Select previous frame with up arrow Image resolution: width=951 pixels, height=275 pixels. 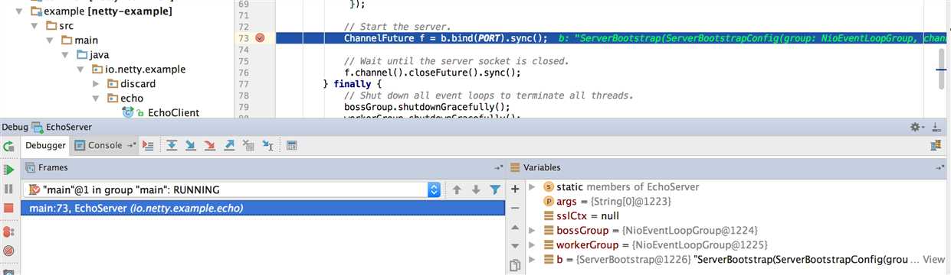[x=457, y=189]
